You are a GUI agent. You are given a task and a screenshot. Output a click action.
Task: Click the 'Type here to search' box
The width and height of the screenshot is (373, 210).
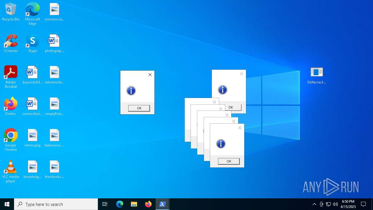click(x=56, y=204)
